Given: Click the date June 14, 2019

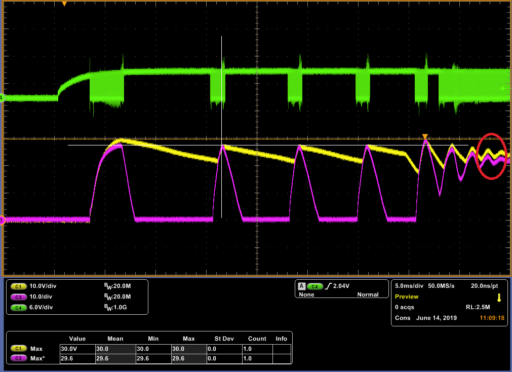Looking at the screenshot, I should tap(436, 318).
